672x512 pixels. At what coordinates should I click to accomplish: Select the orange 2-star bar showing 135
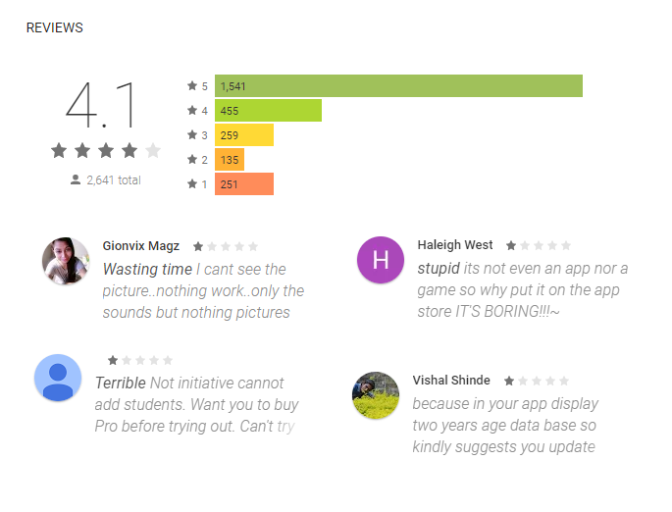[230, 159]
